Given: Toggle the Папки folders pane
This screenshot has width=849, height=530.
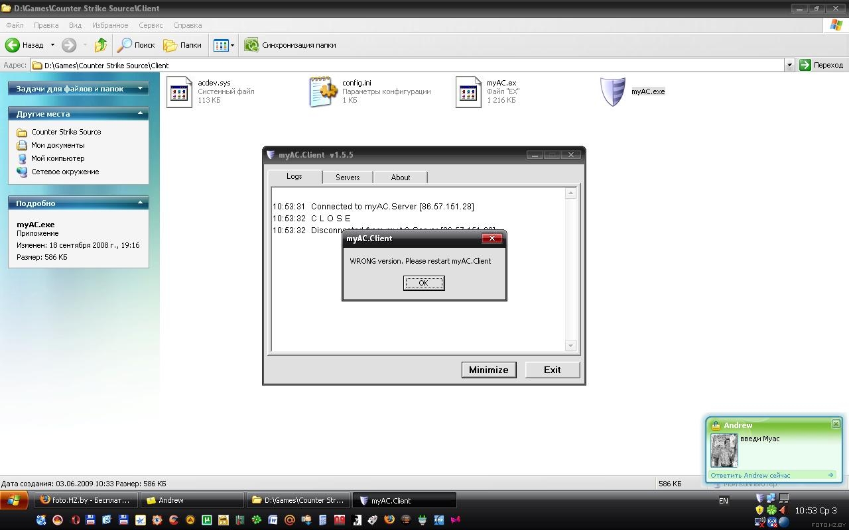Looking at the screenshot, I should pos(182,45).
